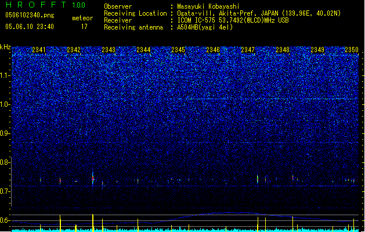Click the 2347 time marker
365x232 pixels.
[248, 50]
